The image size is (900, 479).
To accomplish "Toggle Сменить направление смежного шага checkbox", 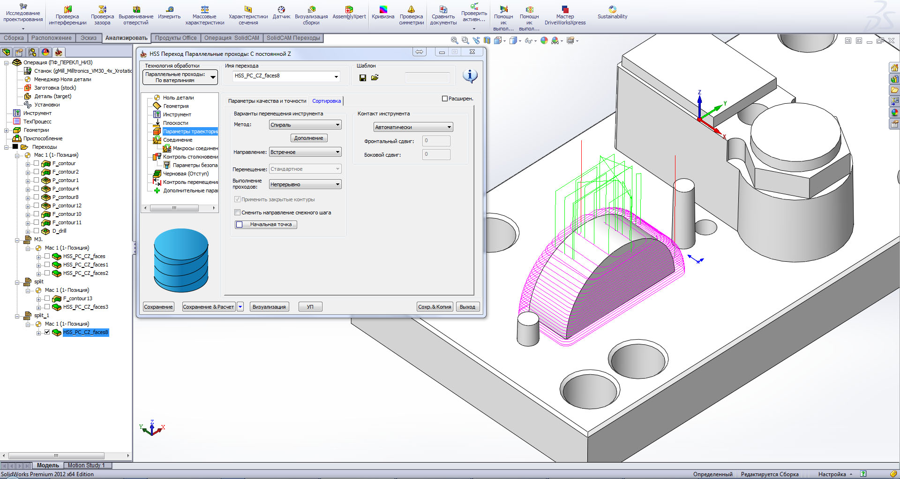I will (x=237, y=213).
